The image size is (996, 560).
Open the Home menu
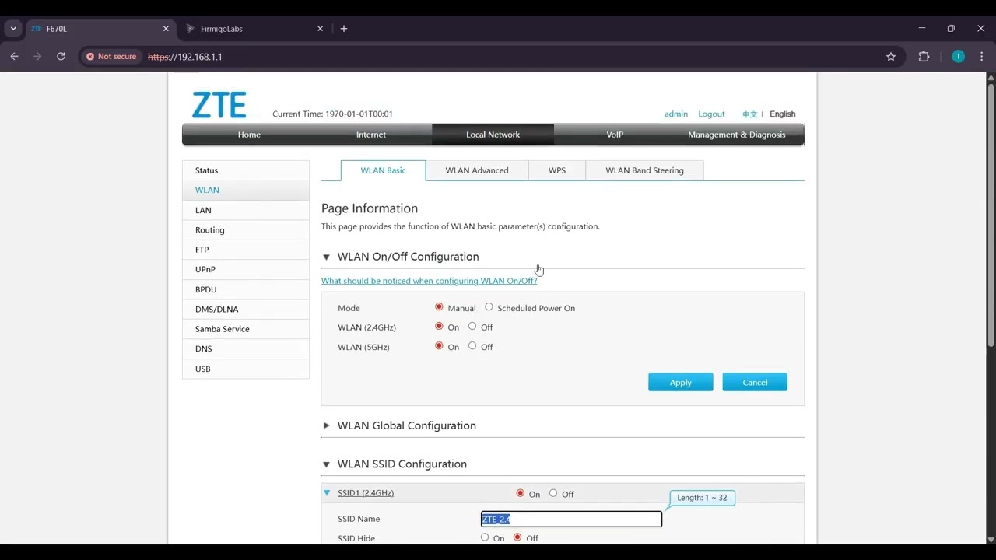click(x=249, y=135)
